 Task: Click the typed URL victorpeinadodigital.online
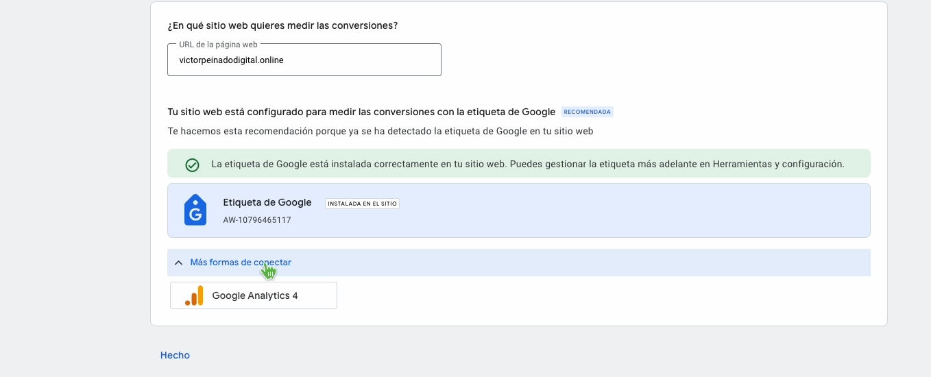(231, 60)
